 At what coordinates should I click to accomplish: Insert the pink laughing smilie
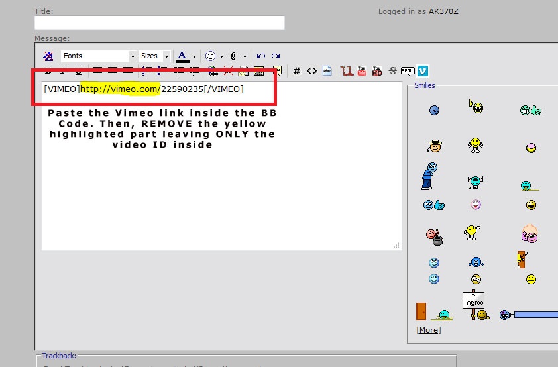coord(476,205)
